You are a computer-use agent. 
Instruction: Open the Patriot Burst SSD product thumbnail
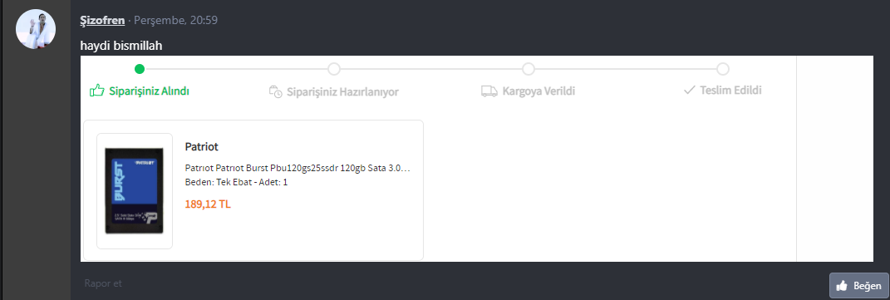(x=135, y=191)
